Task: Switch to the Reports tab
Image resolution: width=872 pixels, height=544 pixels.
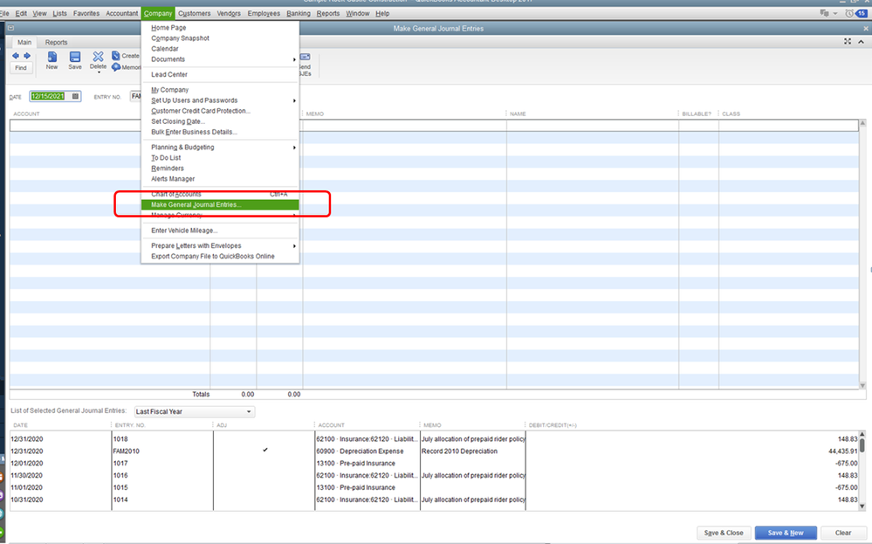Action: tap(56, 42)
